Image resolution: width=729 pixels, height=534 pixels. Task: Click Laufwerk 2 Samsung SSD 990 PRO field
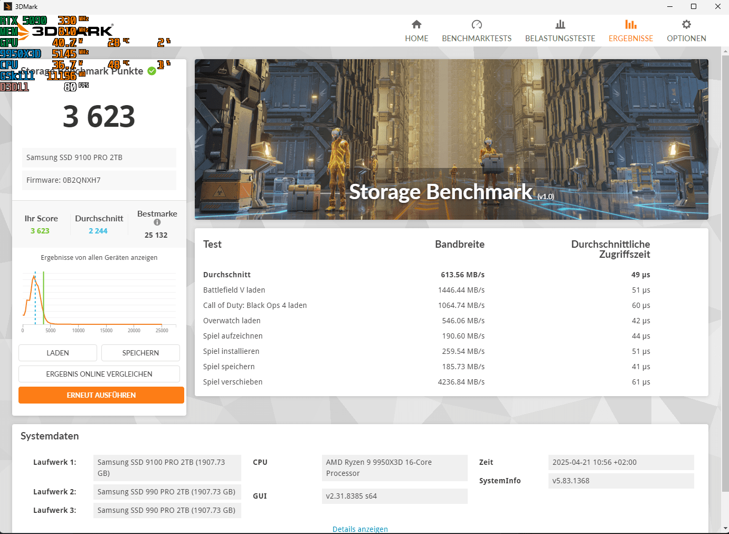click(167, 492)
